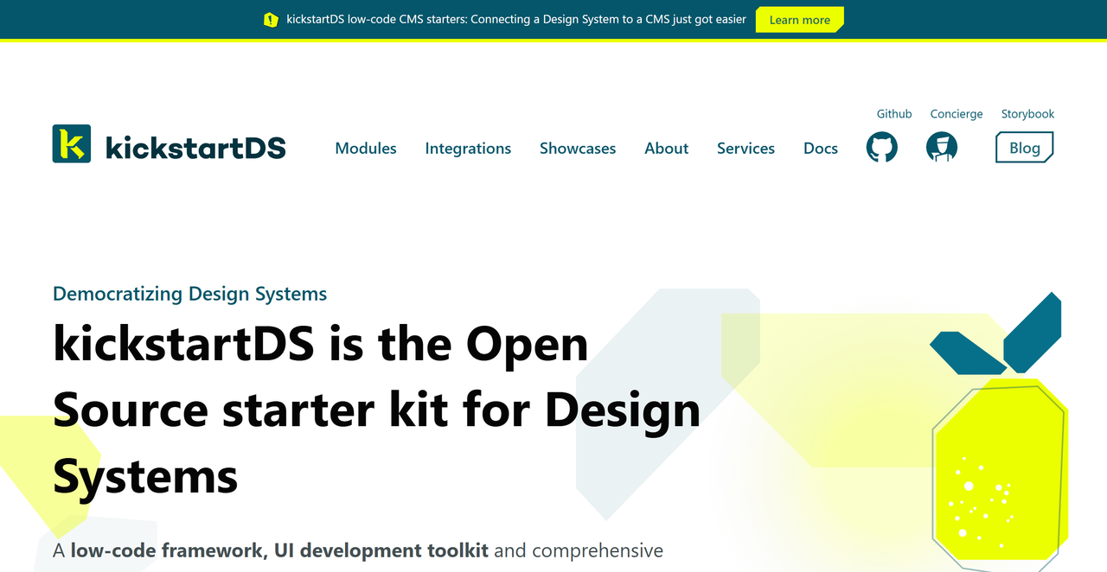
Task: Open the Integrations menu item
Action: (468, 149)
